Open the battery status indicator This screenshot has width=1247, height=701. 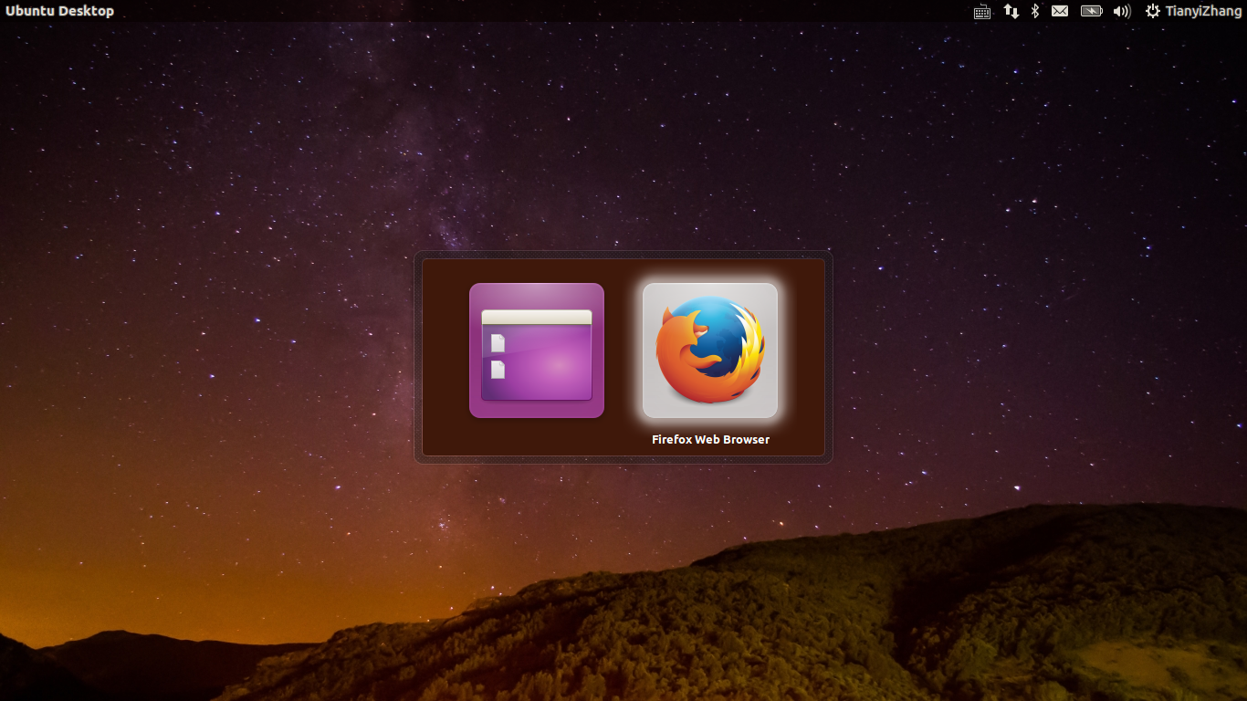click(1092, 11)
